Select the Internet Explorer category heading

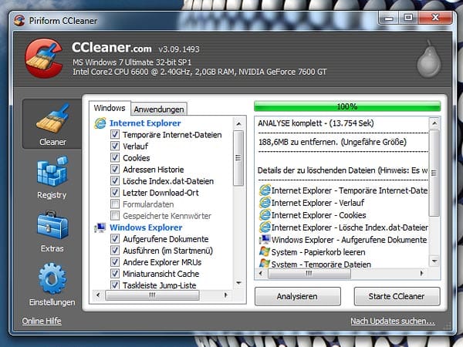(145, 123)
